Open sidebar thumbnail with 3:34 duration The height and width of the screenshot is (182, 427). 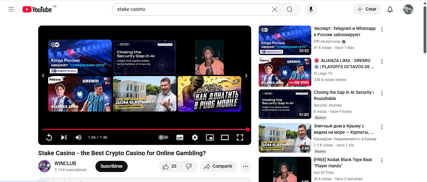pos(285,138)
